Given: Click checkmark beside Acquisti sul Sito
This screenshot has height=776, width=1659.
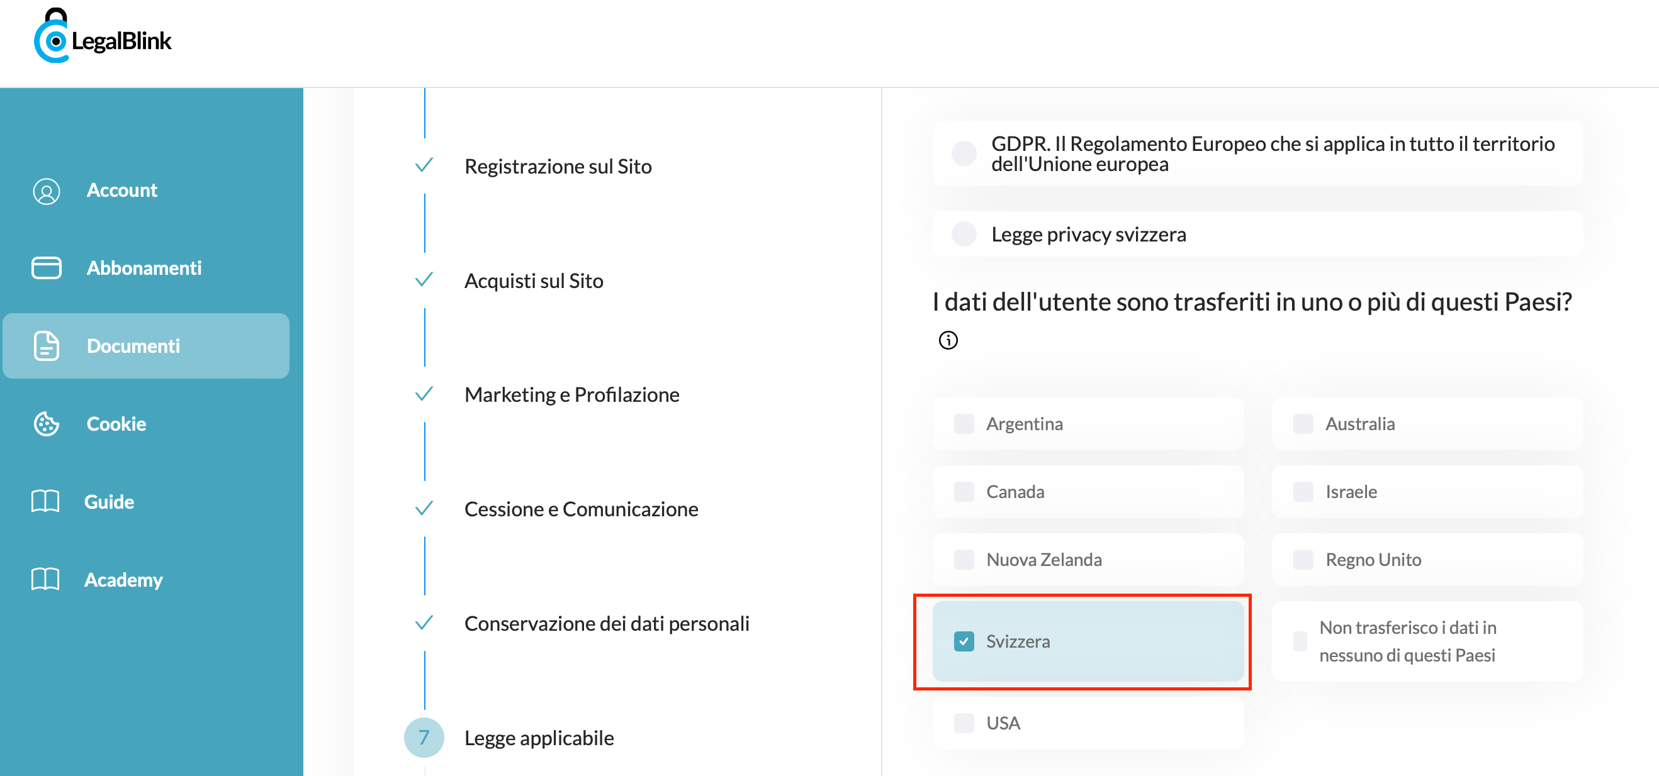Looking at the screenshot, I should tap(424, 280).
